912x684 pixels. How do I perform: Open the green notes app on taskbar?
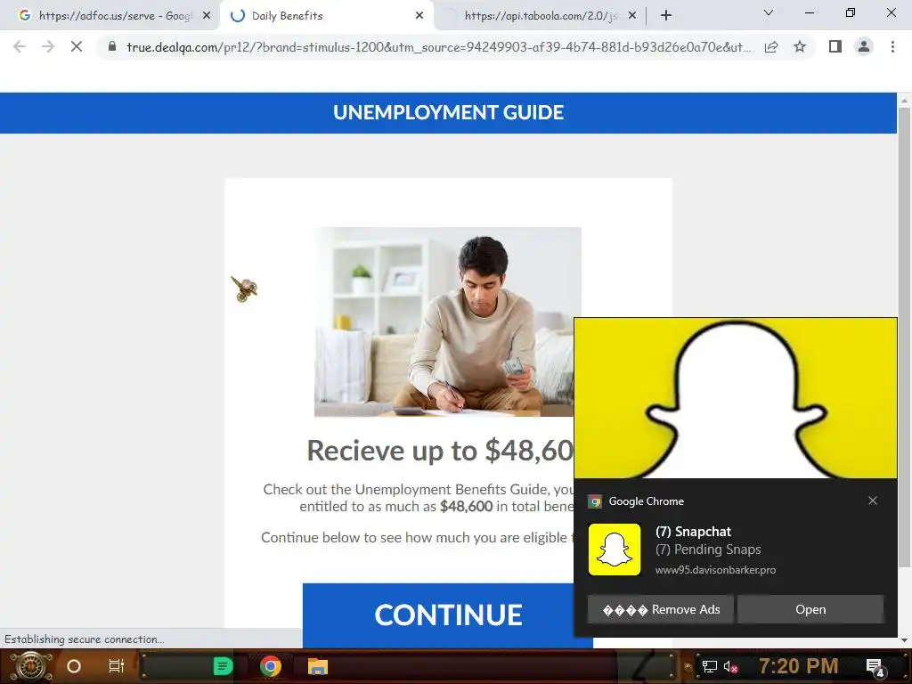(223, 666)
